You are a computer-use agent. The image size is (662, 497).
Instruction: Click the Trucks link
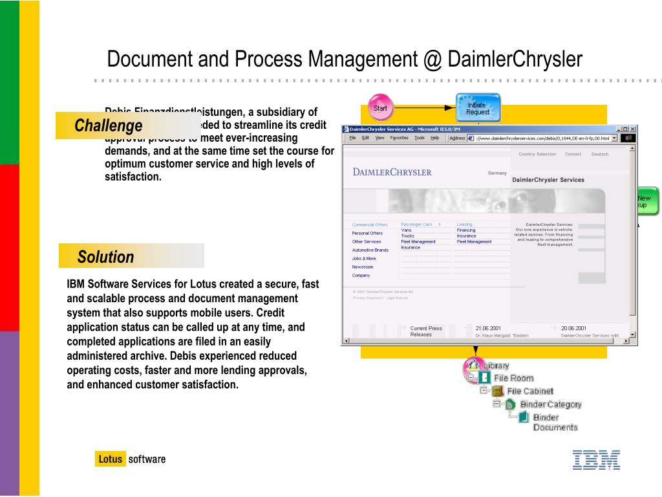point(407,236)
